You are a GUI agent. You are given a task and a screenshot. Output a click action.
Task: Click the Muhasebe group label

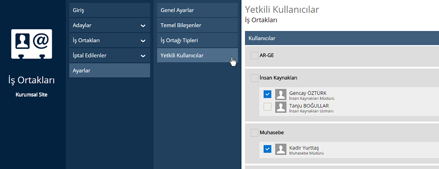[272, 133]
